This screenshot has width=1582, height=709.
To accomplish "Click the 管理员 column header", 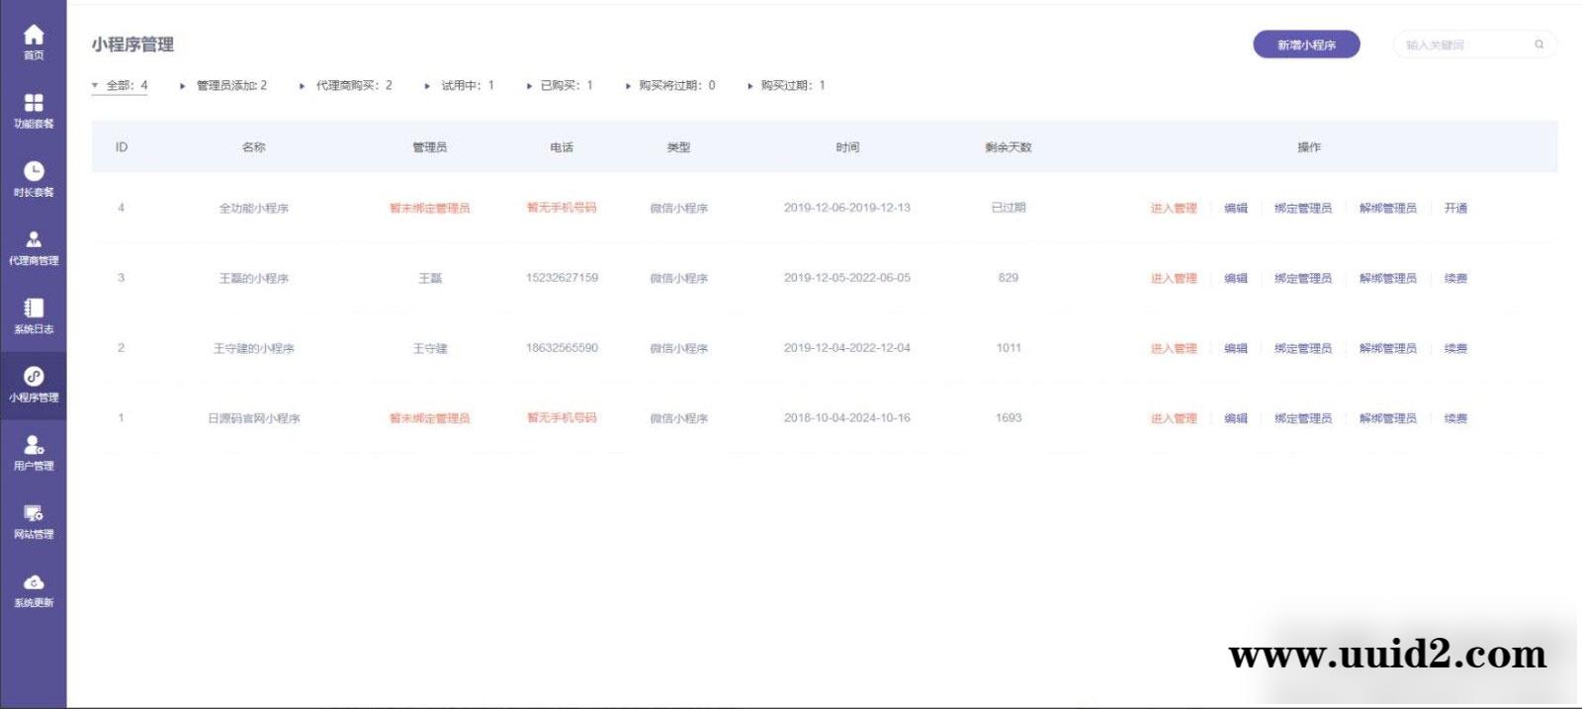I will click(430, 147).
